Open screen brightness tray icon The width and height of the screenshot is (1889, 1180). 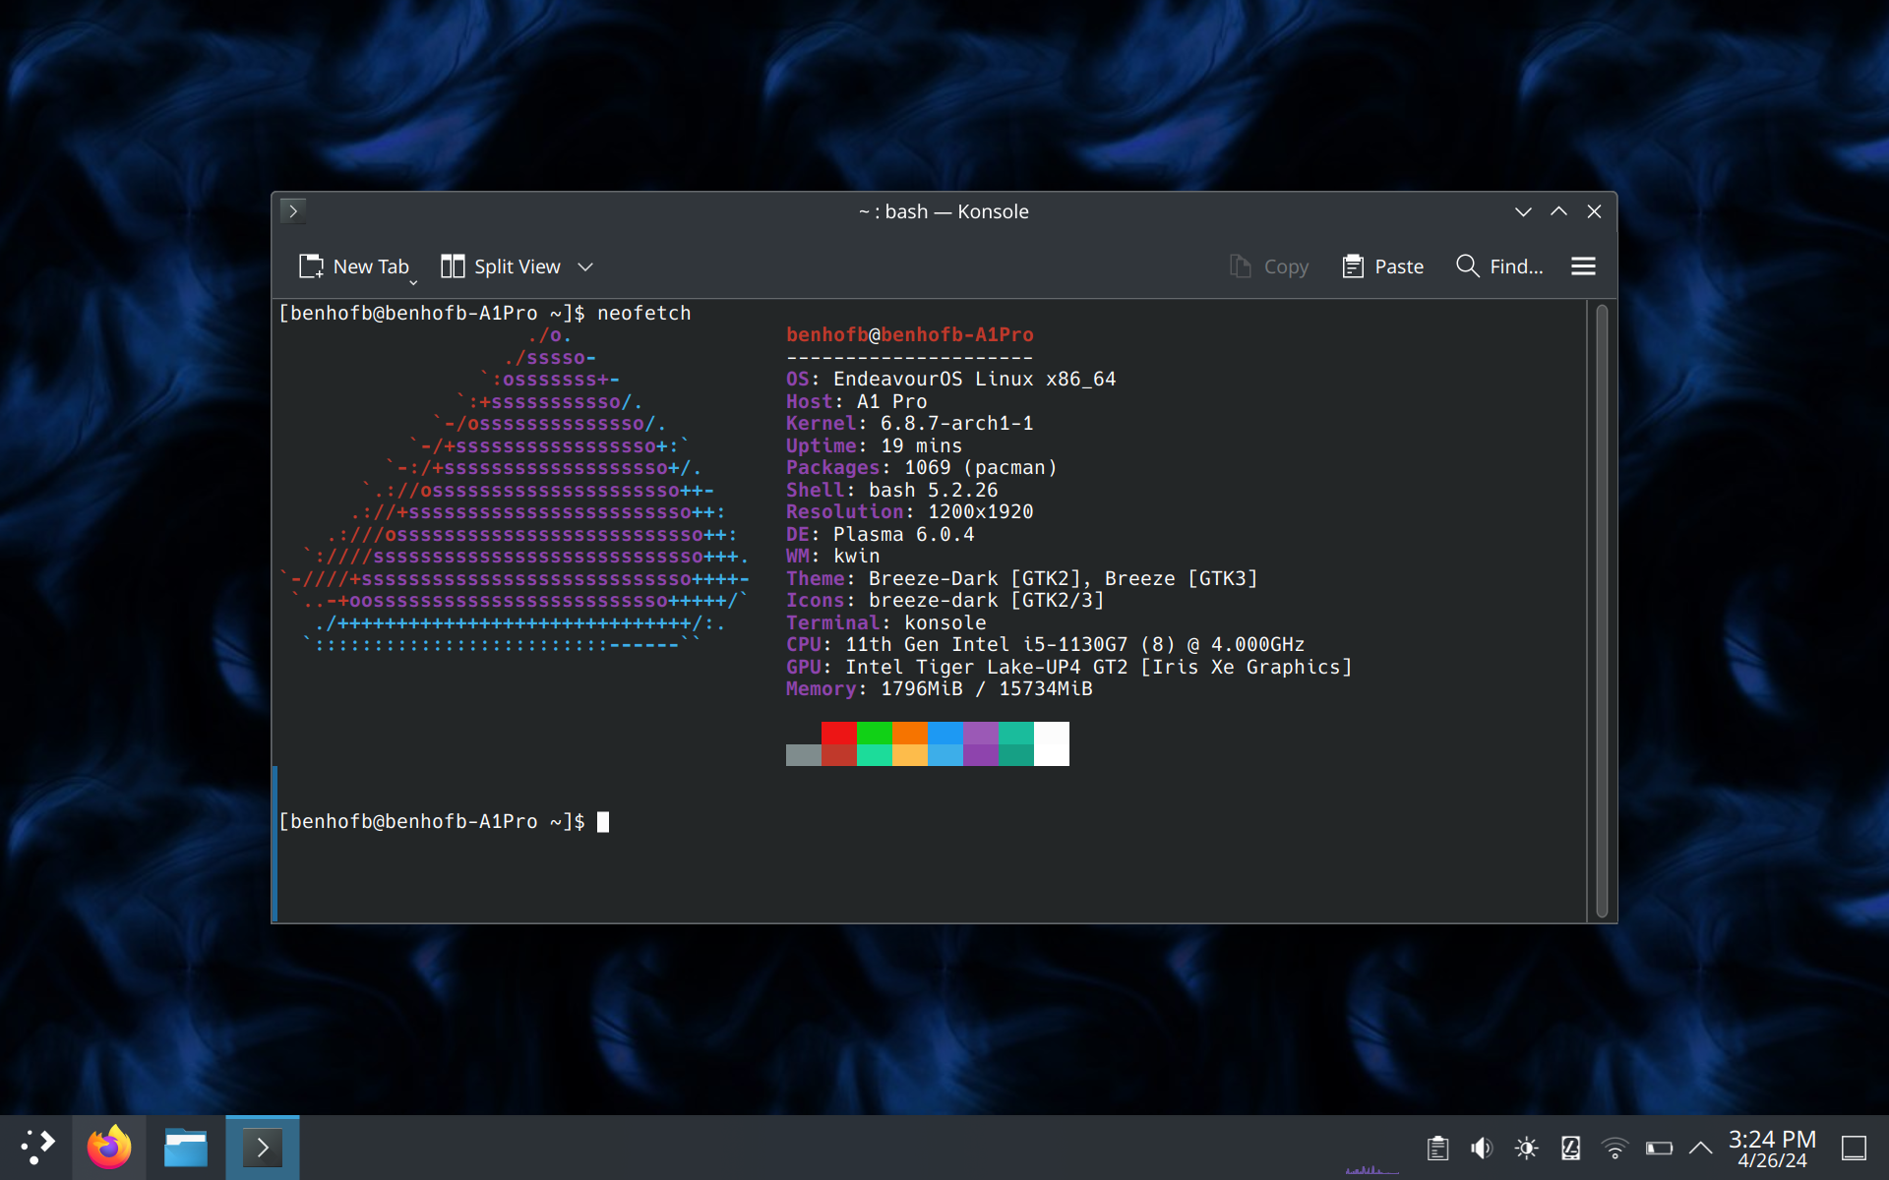pyautogui.click(x=1526, y=1148)
